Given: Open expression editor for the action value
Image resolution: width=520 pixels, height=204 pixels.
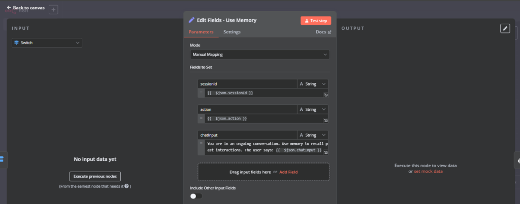Looking at the screenshot, I should [326, 120].
